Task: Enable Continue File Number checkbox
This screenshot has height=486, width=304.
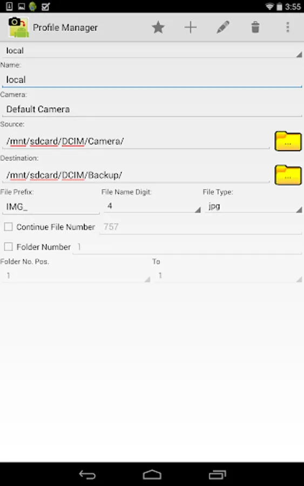Action: point(8,227)
